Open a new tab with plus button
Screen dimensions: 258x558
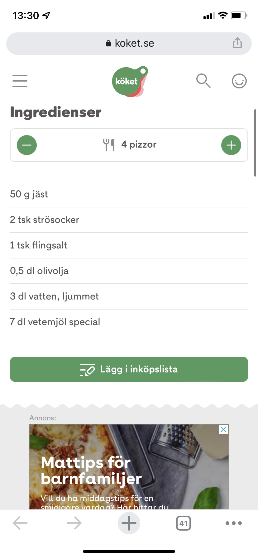point(129,523)
